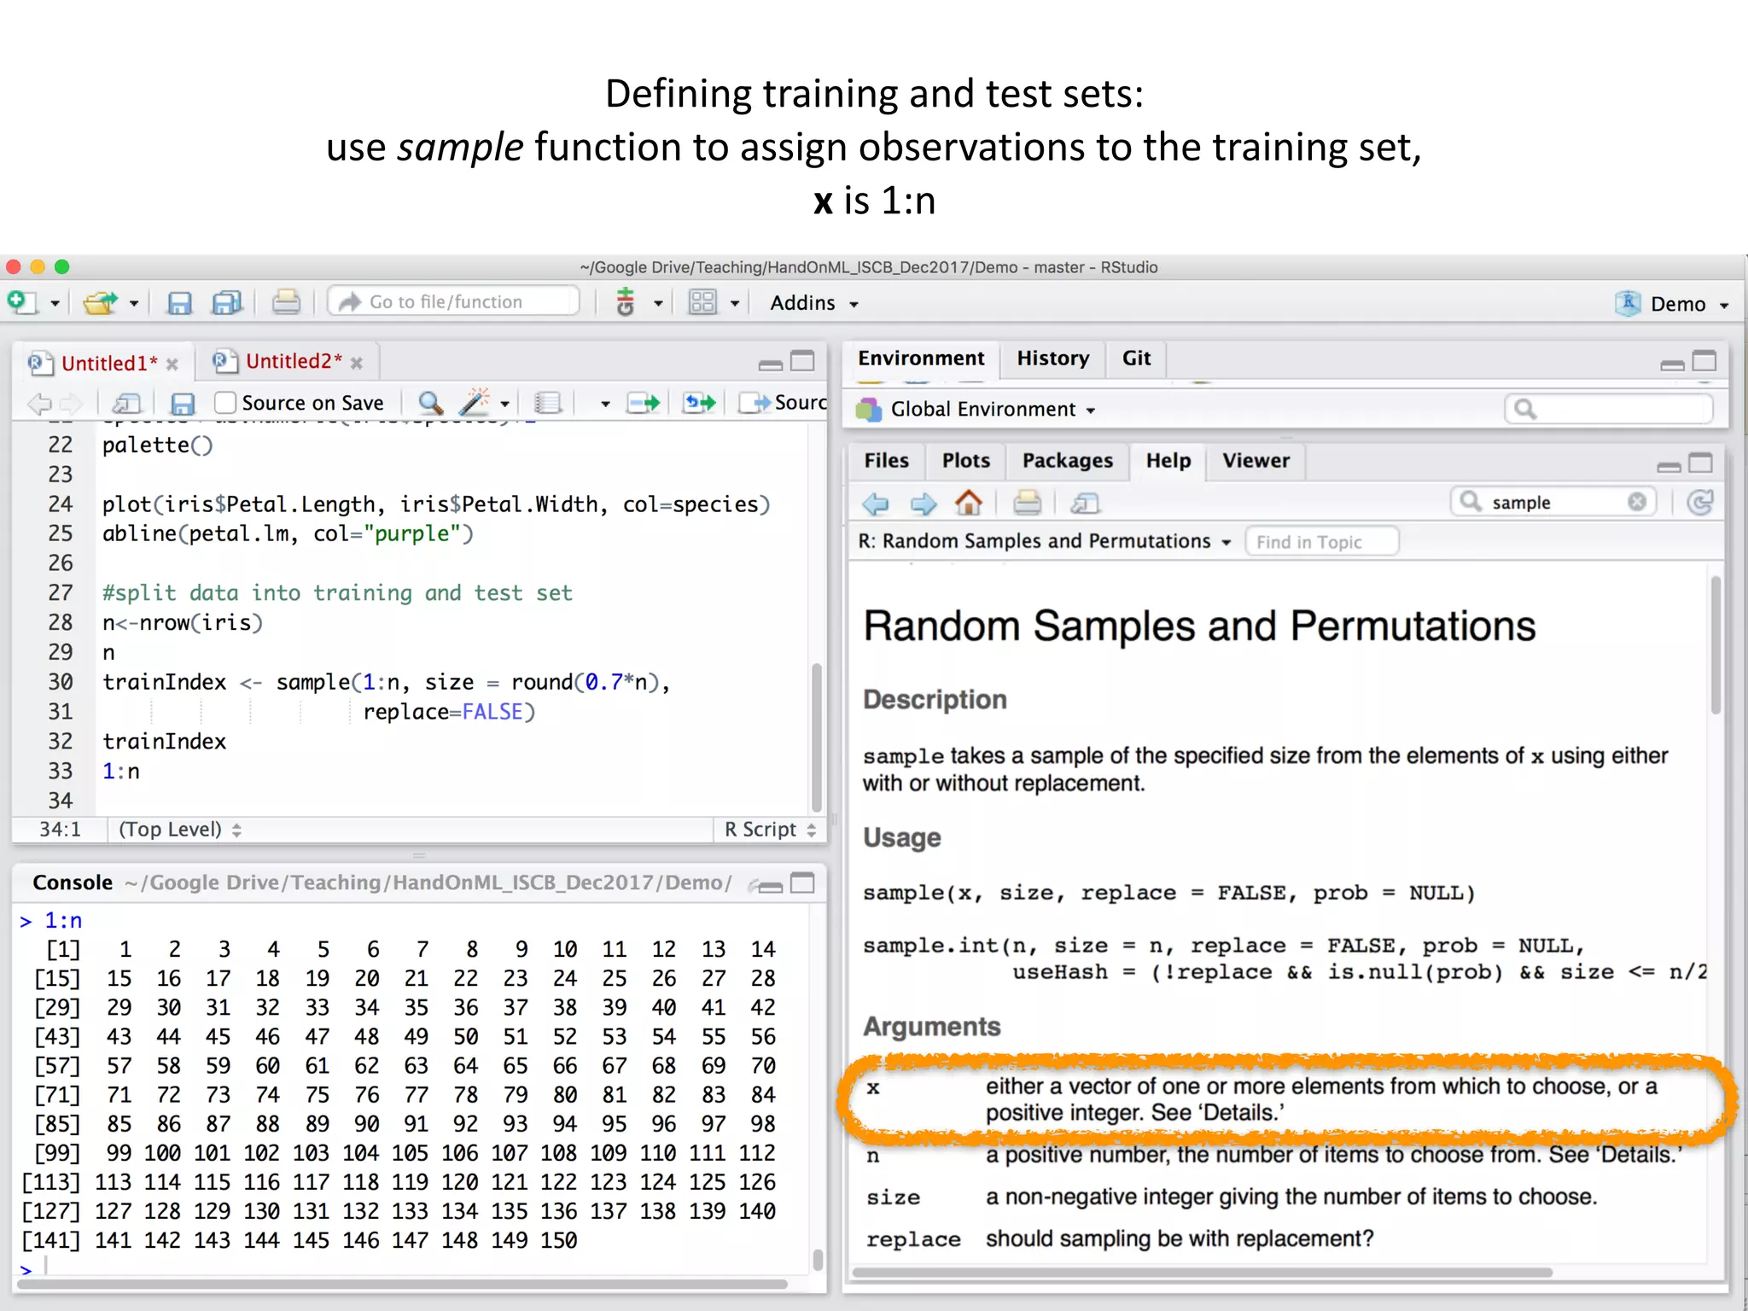Save current document from main toolbar
1748x1311 pixels.
(x=179, y=303)
